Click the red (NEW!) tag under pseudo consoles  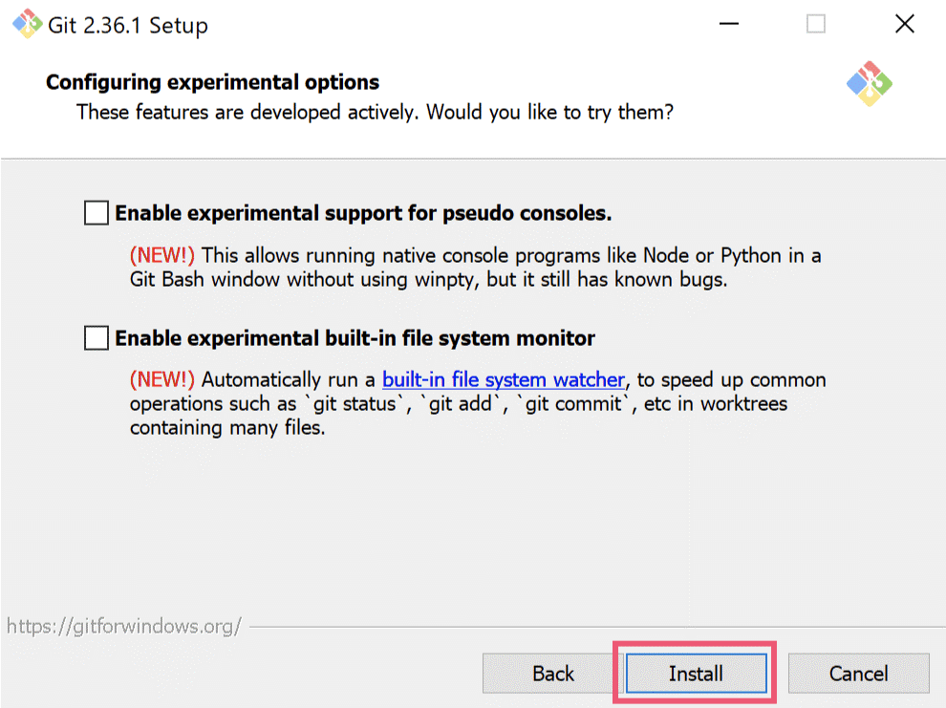pos(162,255)
